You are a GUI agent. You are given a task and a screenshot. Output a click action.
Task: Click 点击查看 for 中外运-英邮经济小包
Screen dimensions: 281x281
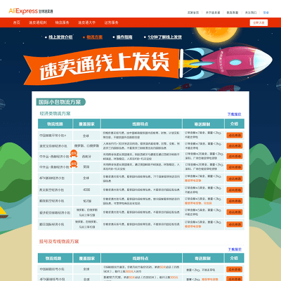(x=235, y=167)
